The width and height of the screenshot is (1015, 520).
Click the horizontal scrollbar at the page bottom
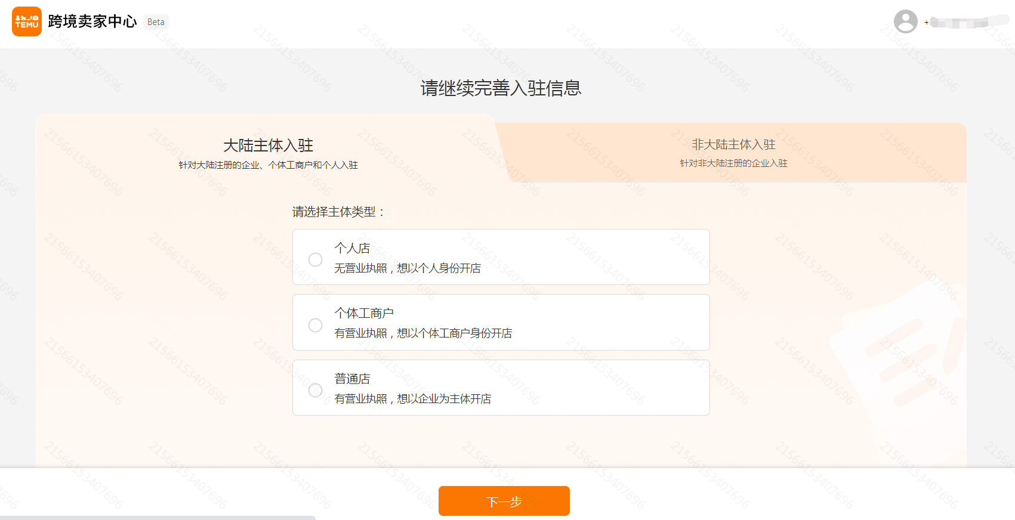(x=158, y=518)
